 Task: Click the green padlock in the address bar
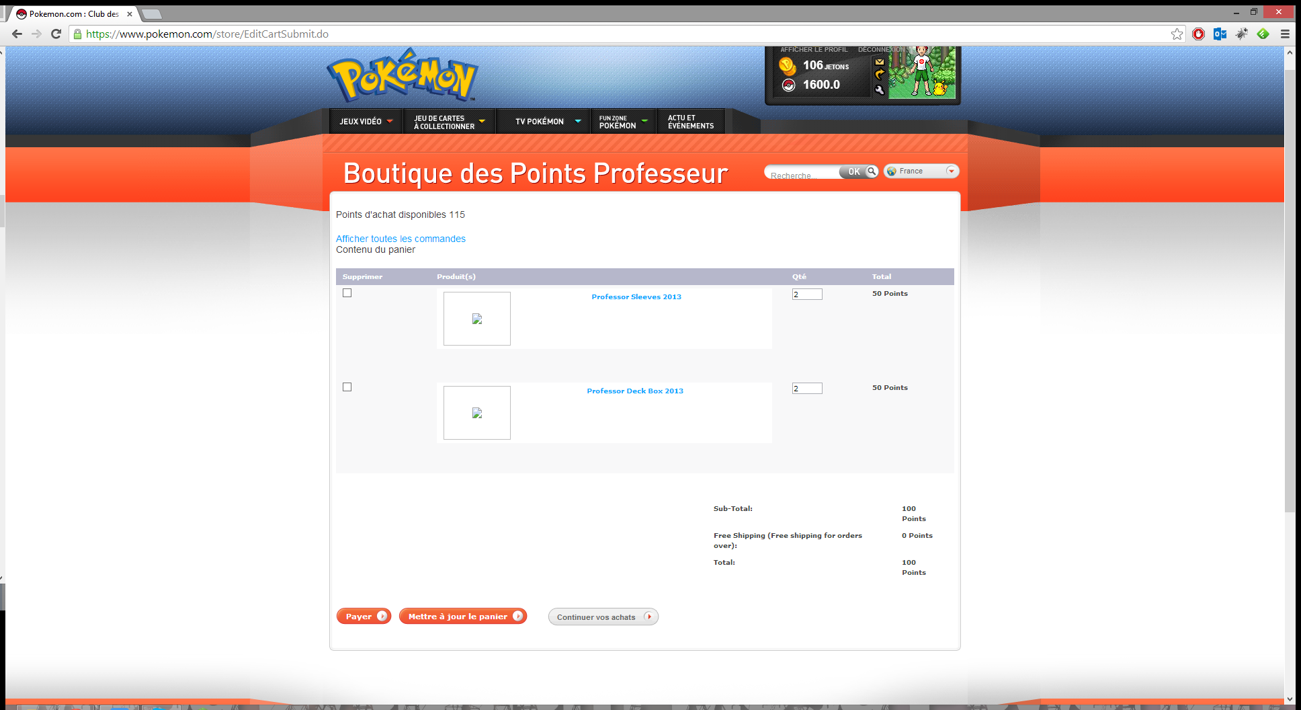coord(77,34)
